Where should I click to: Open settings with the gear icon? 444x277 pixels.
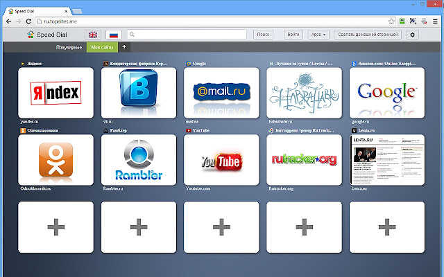pos(412,35)
